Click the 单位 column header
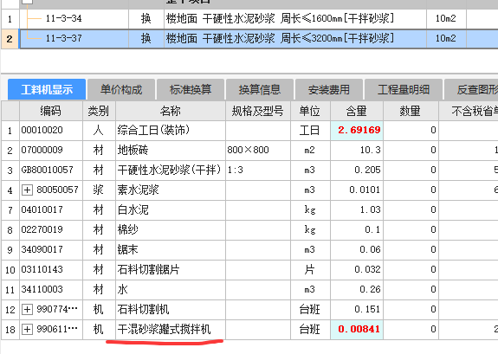Screen dimensions: 498x354 tap(310, 111)
